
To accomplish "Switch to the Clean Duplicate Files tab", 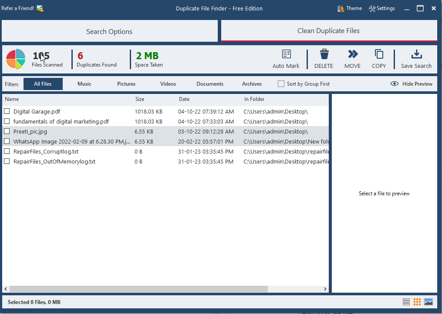I will coord(329,30).
